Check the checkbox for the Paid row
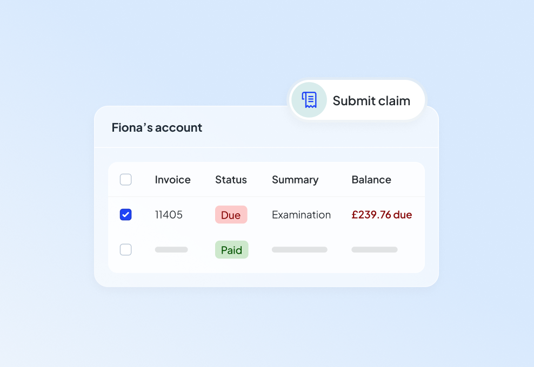 [x=125, y=250]
